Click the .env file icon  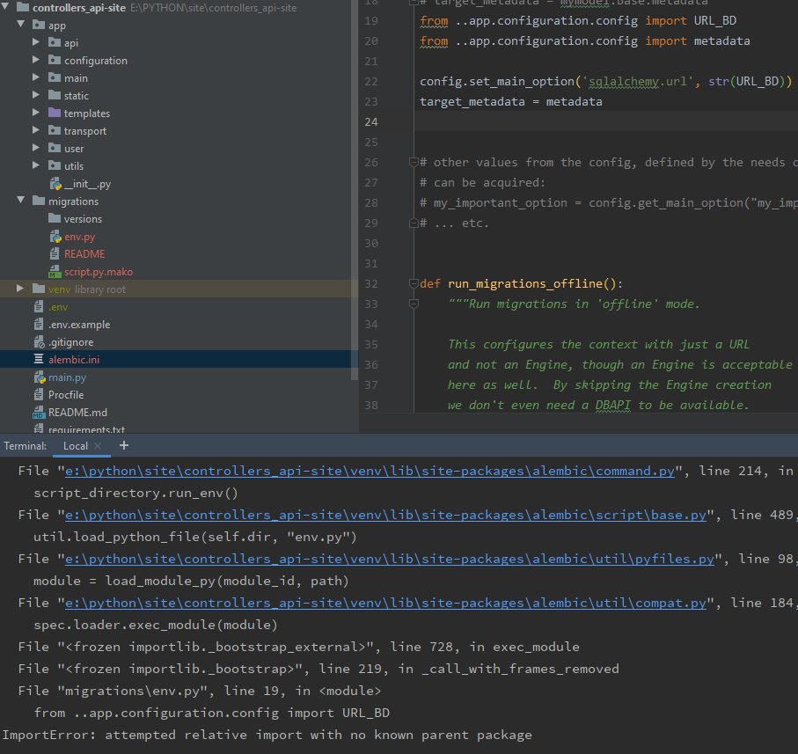tap(39, 306)
